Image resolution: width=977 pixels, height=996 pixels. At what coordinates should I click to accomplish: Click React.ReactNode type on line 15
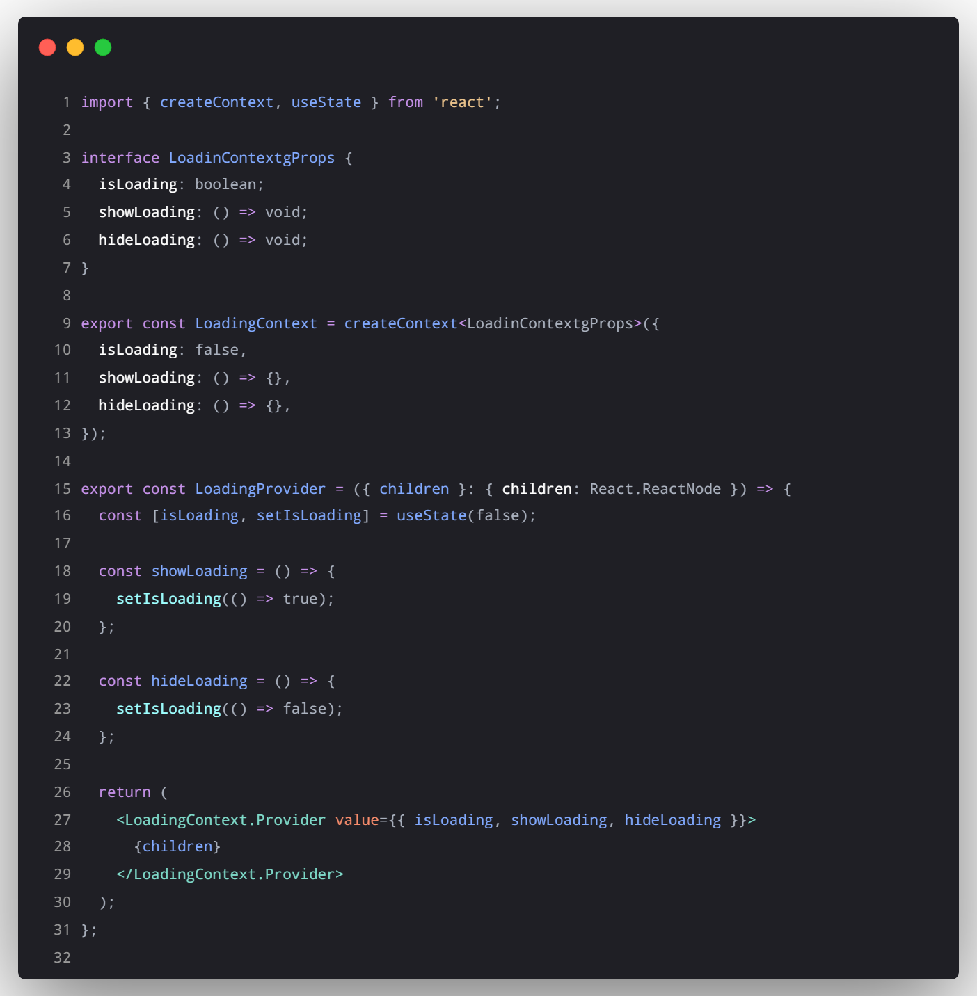pos(656,489)
